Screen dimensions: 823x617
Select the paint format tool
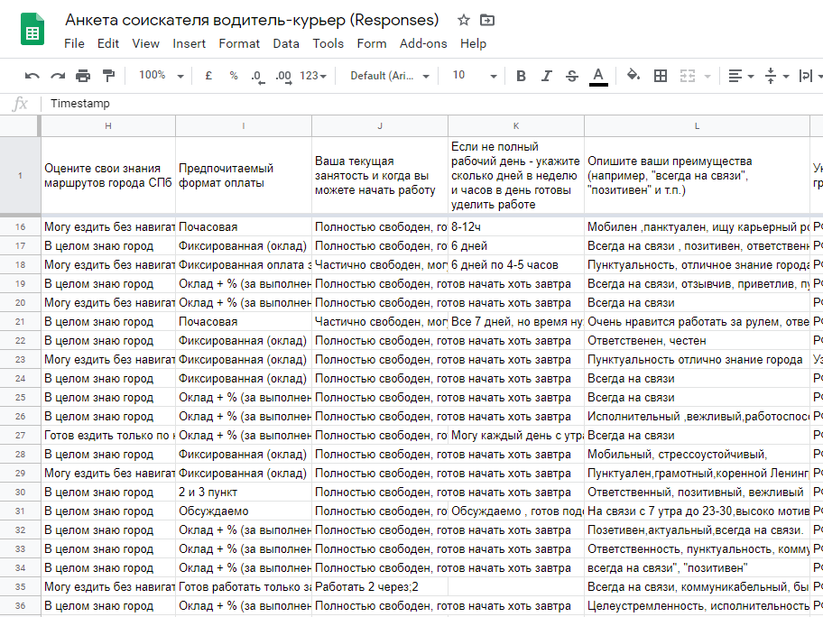click(109, 76)
